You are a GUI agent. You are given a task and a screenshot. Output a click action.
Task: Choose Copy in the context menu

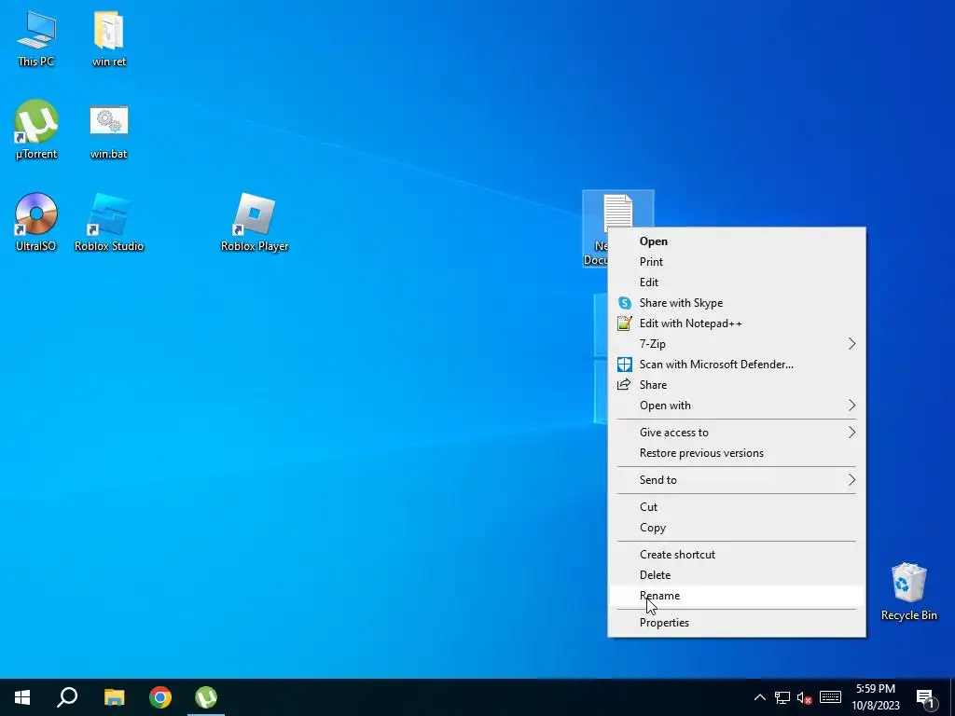(x=737, y=528)
